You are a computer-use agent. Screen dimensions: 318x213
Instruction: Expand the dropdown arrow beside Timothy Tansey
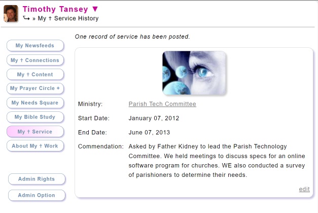pos(95,9)
